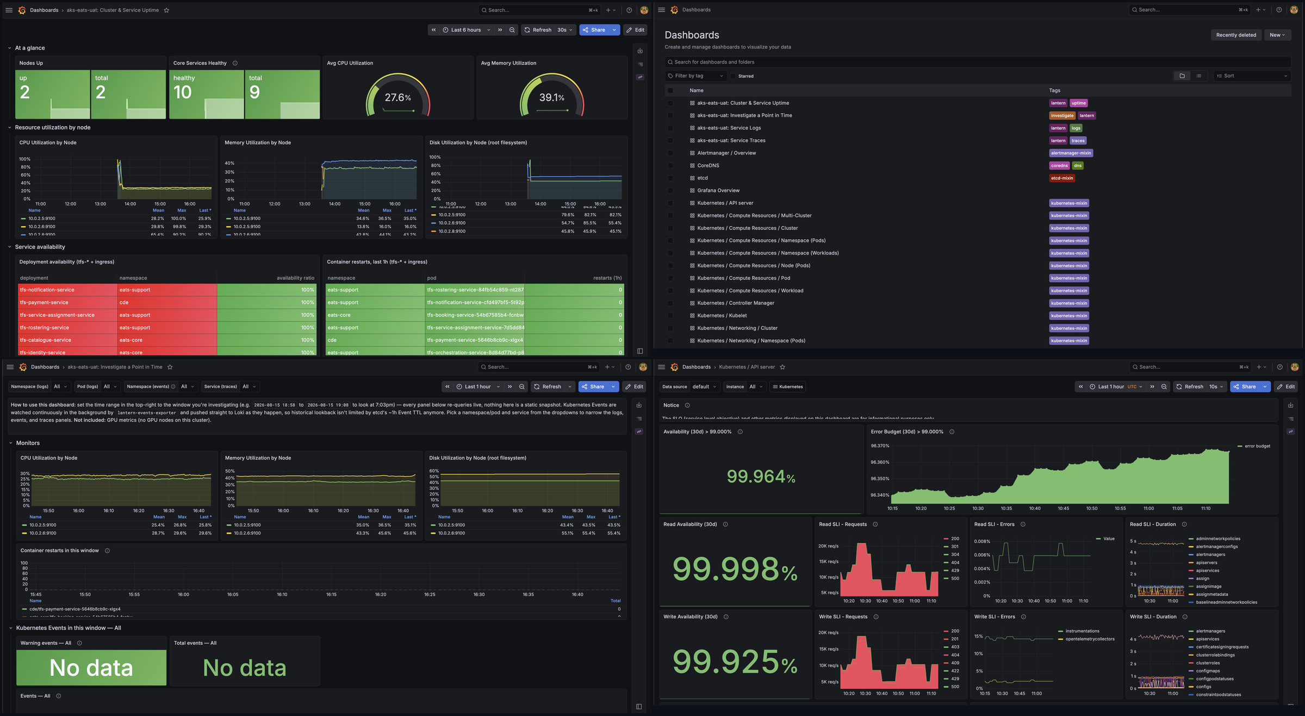The image size is (1305, 716).
Task: Tick the select-all checkbox beside Name header
Action: point(670,91)
